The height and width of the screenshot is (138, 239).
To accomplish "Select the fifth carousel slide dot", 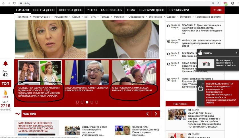I will [97, 102].
